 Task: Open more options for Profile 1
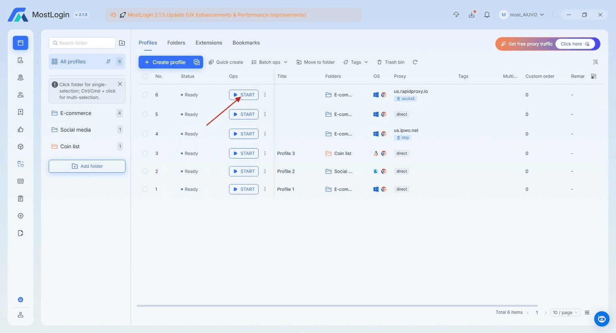tap(265, 189)
